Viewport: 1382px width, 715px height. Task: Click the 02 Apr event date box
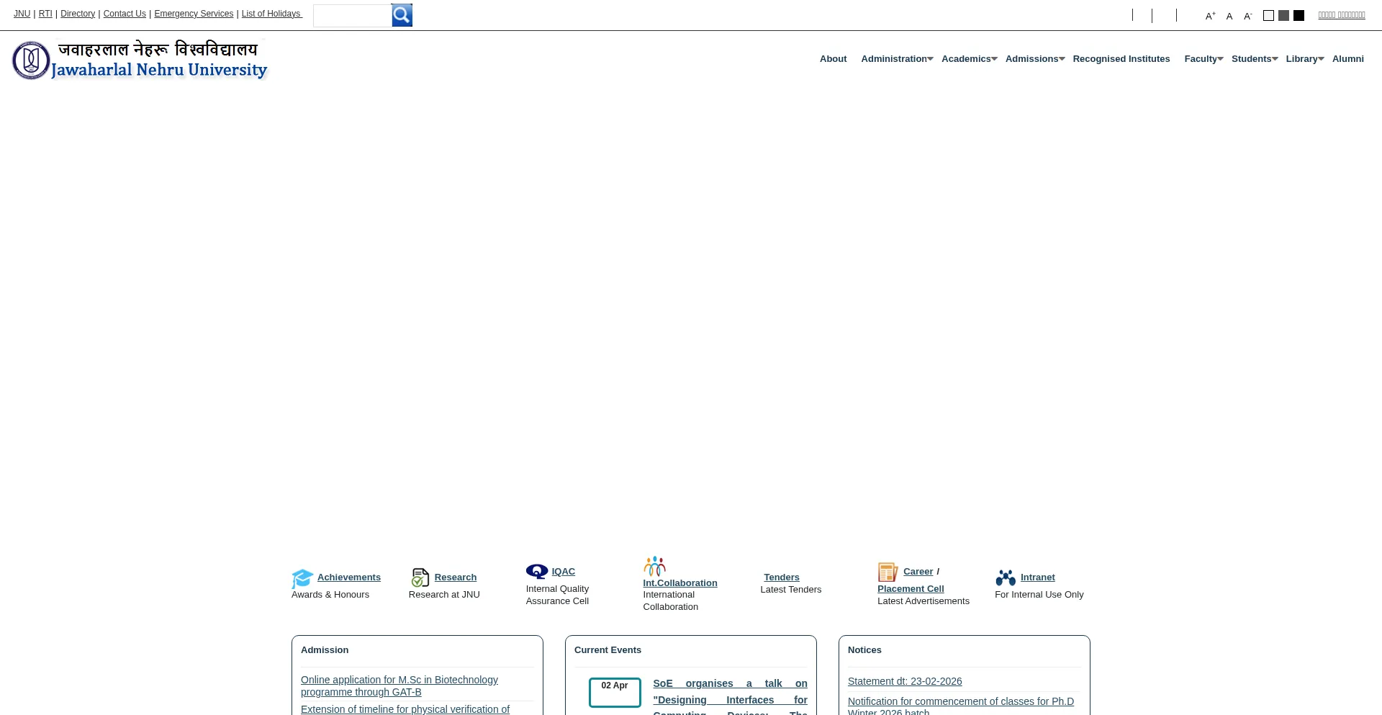coord(615,693)
